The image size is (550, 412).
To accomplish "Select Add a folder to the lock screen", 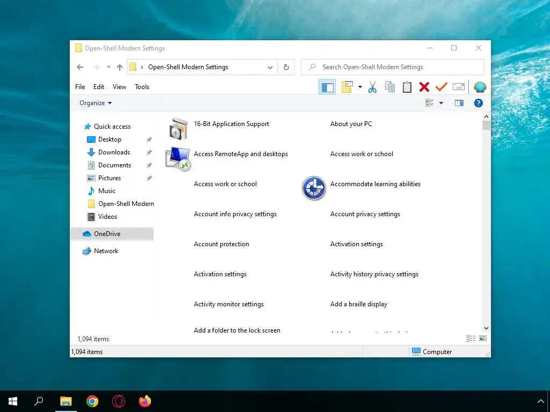I will tap(237, 330).
